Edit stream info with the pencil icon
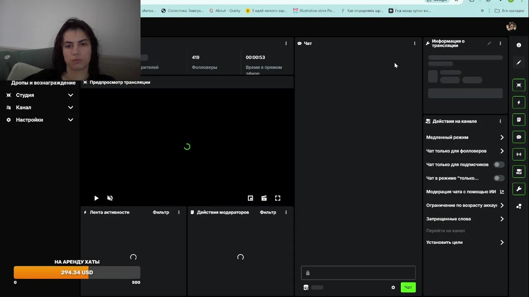 point(489,43)
